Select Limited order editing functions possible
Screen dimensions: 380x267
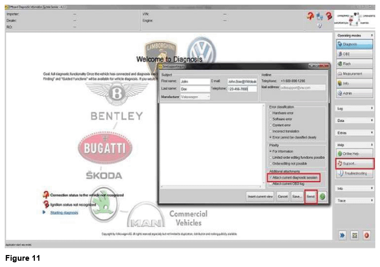[271, 157]
